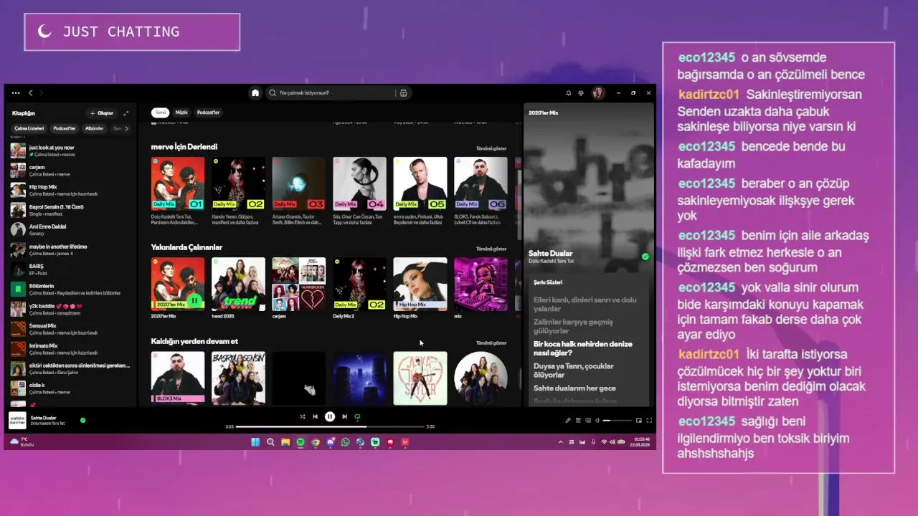Filter library by Çalma Listeleri
Viewport: 918px width, 516px height.
pyautogui.click(x=29, y=128)
